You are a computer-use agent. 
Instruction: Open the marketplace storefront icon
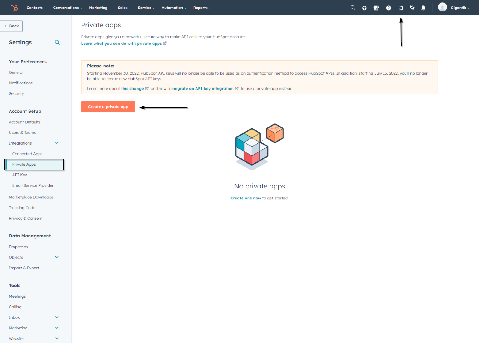[x=376, y=8]
